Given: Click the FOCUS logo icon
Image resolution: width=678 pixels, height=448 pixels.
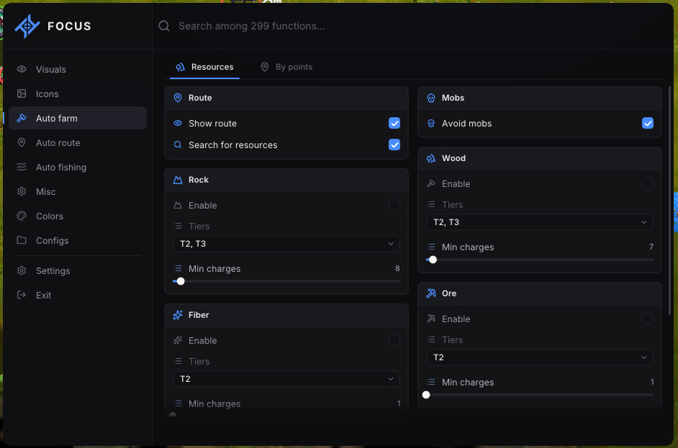Looking at the screenshot, I should point(27,26).
